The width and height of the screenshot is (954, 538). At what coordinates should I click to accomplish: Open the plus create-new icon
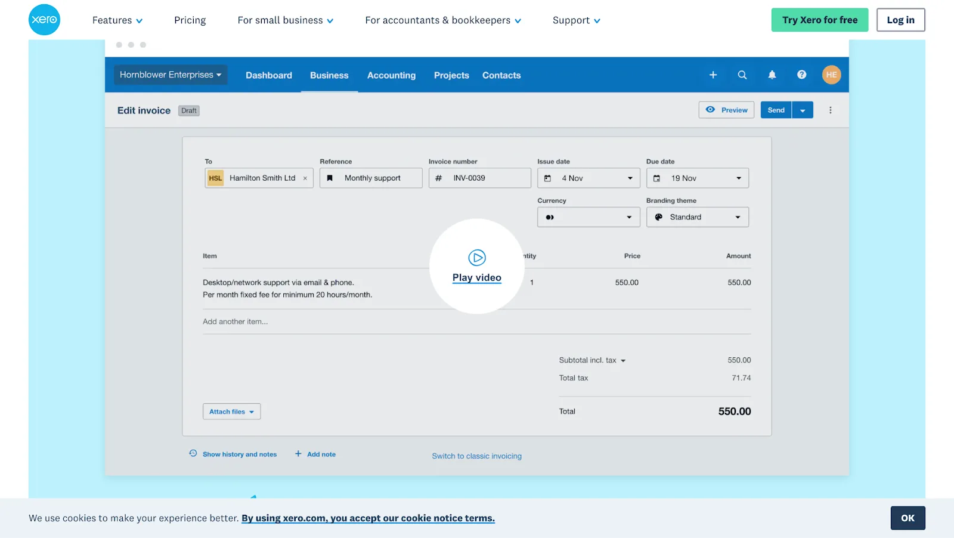pos(713,75)
